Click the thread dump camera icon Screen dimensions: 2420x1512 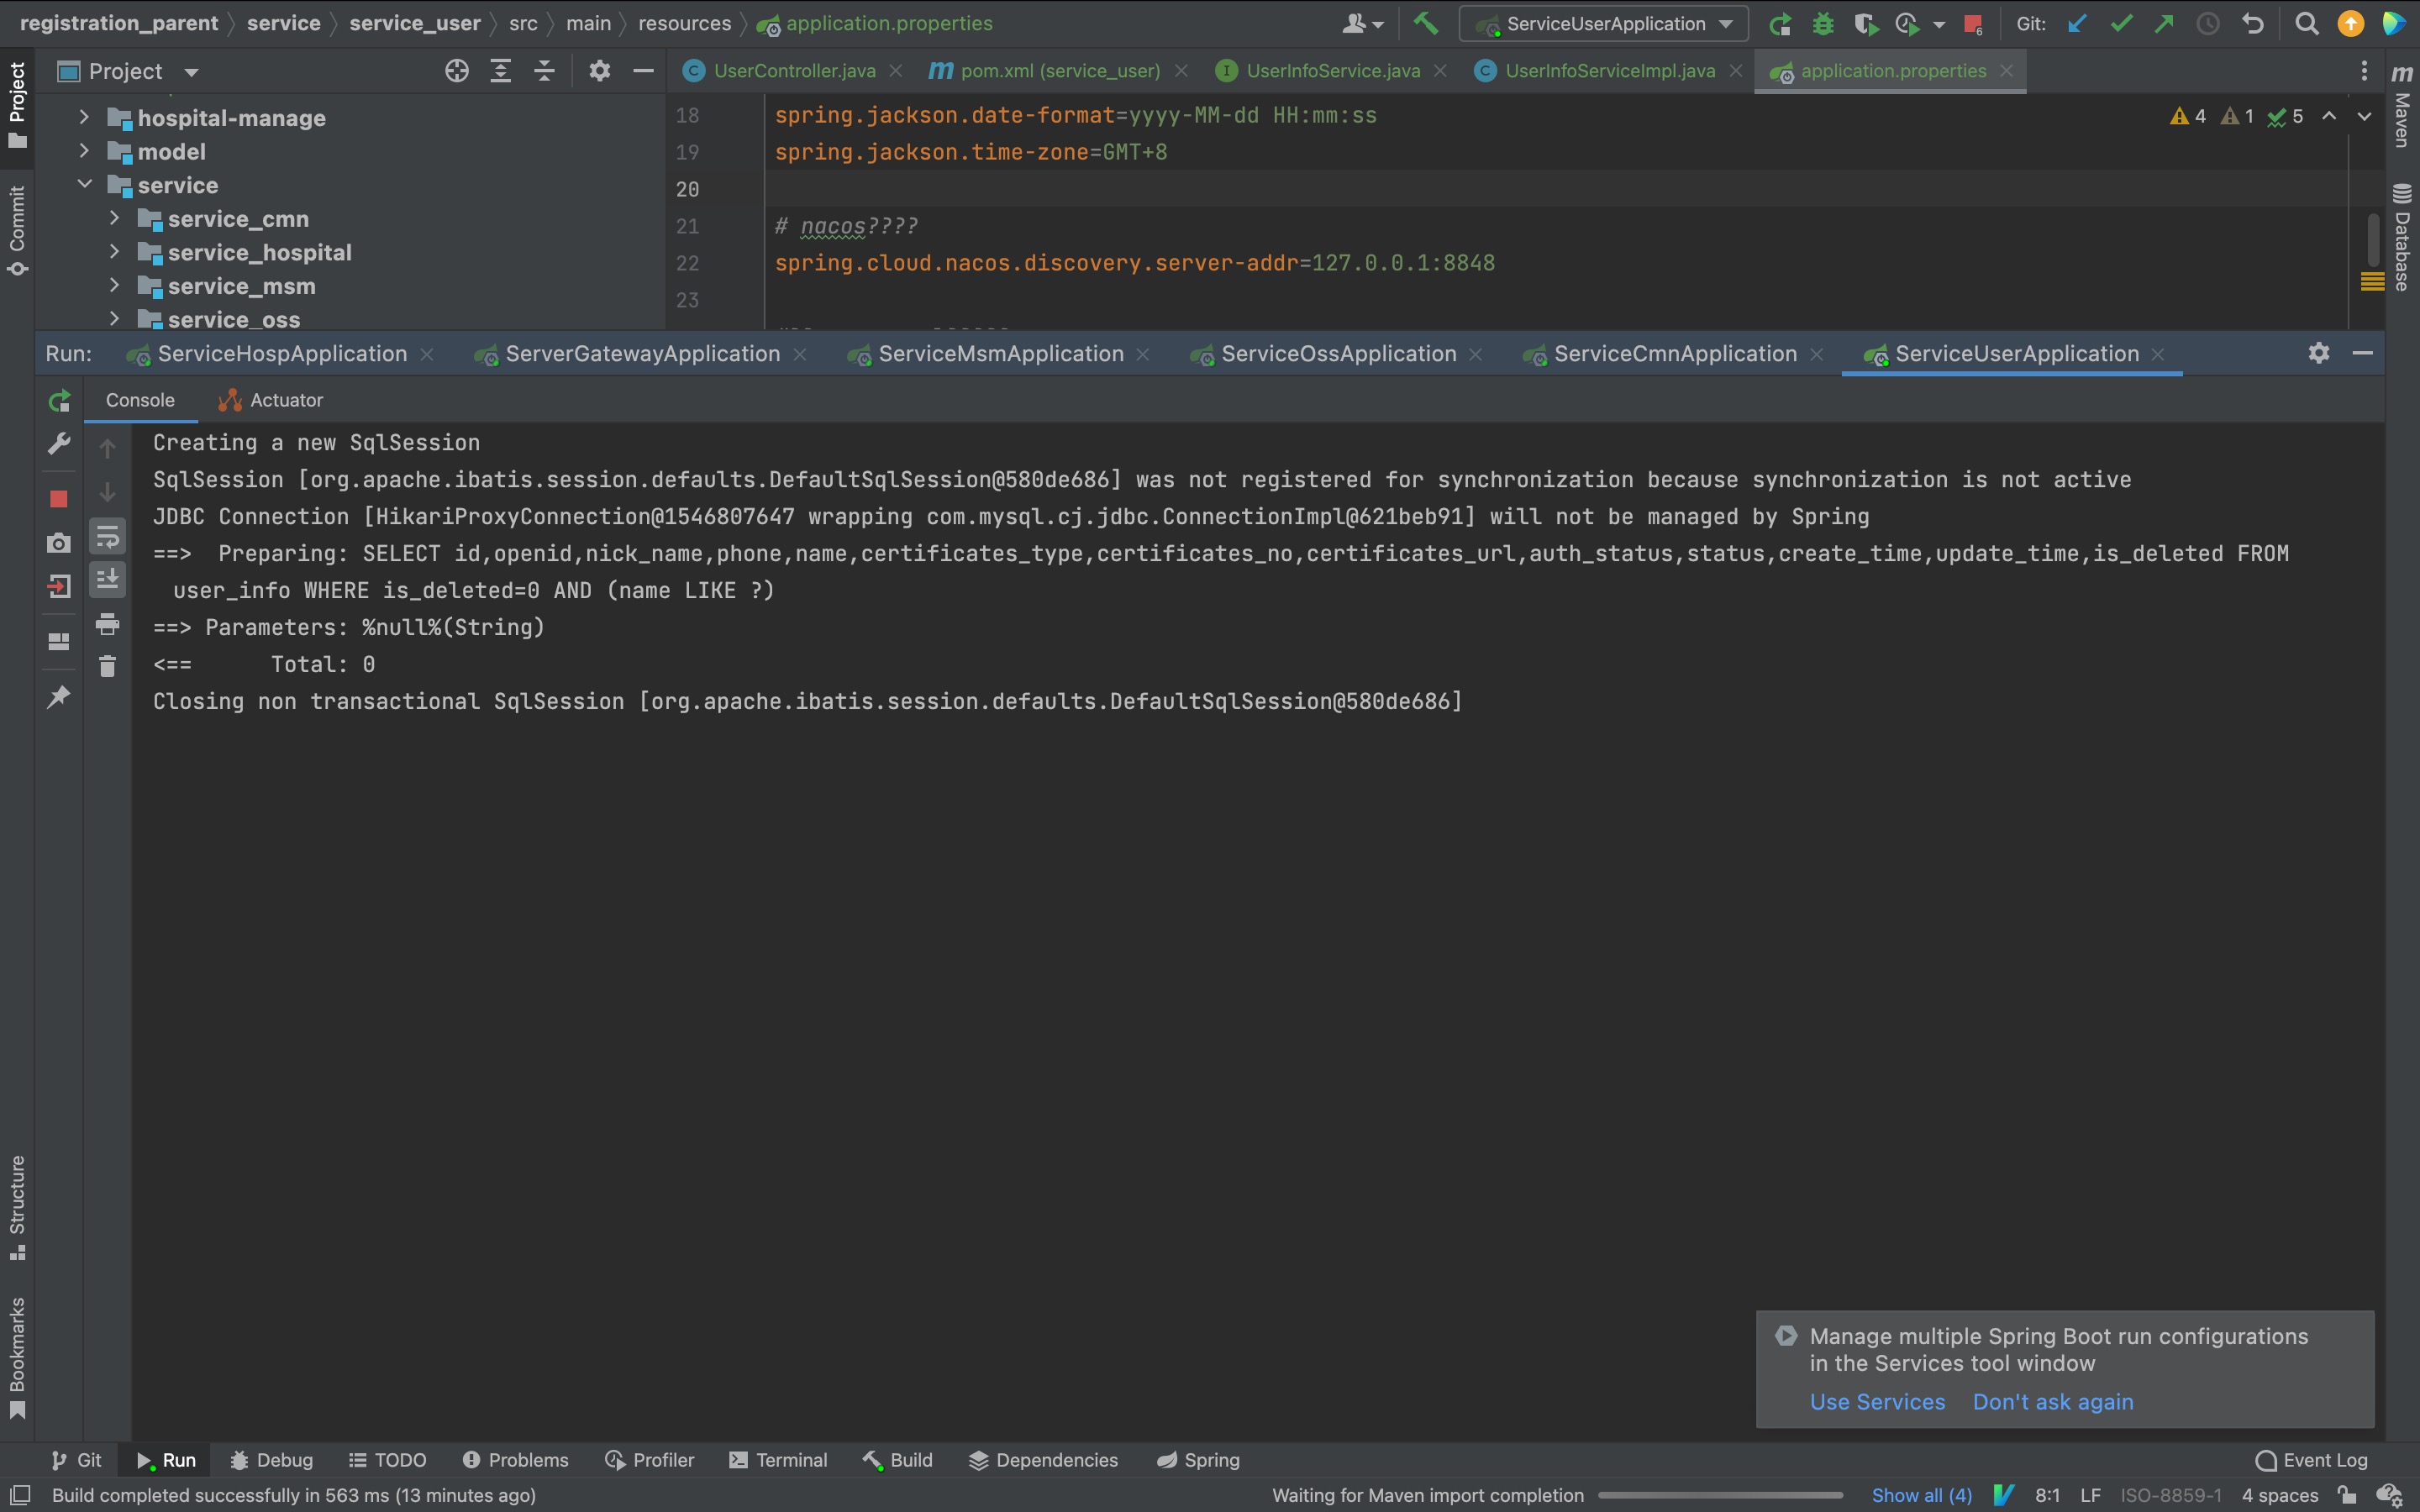tap(59, 543)
